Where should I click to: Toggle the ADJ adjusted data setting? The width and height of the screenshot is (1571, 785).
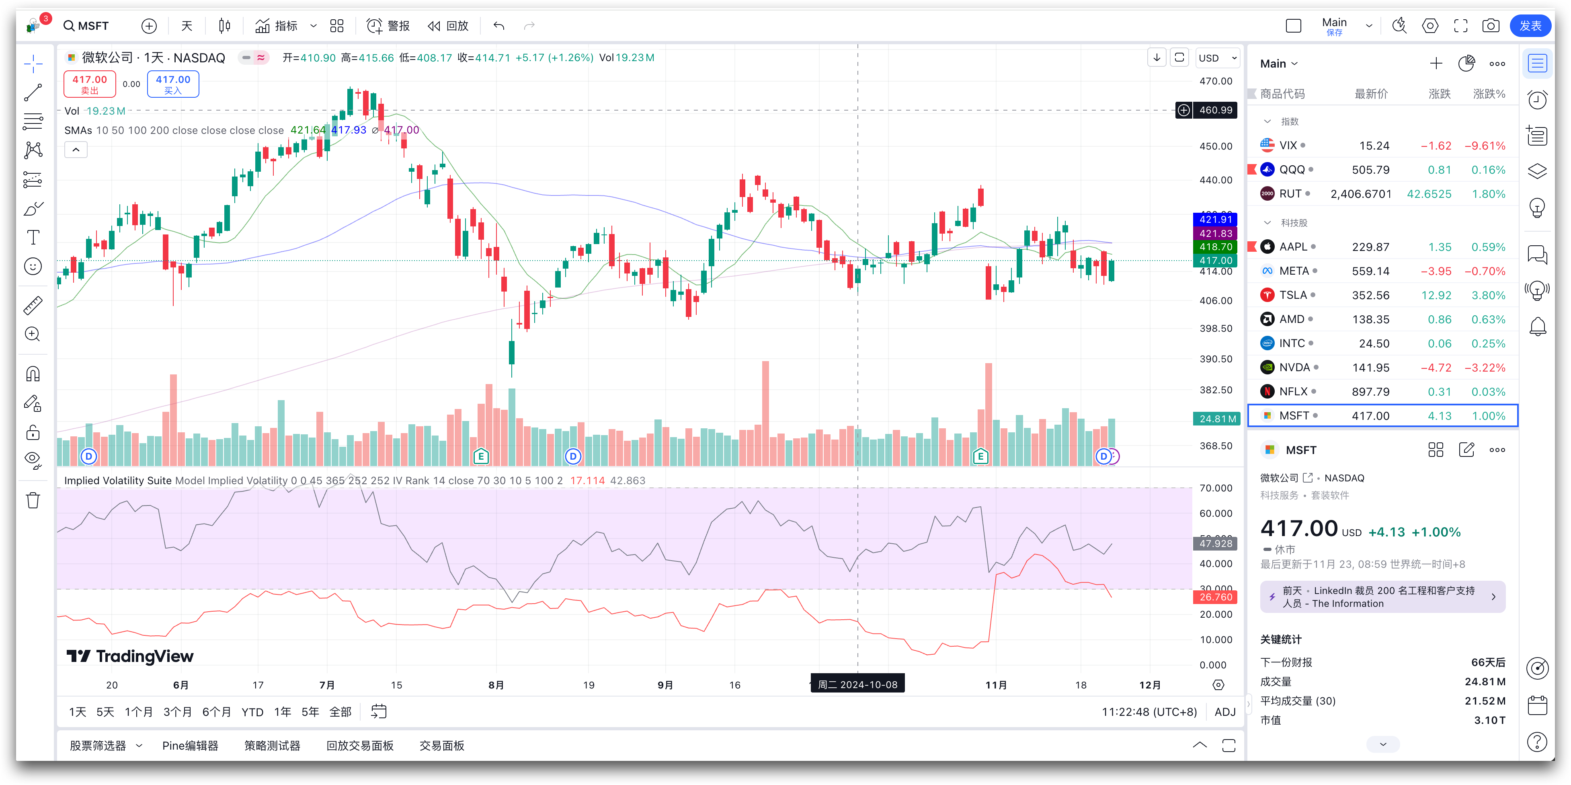[x=1224, y=712]
